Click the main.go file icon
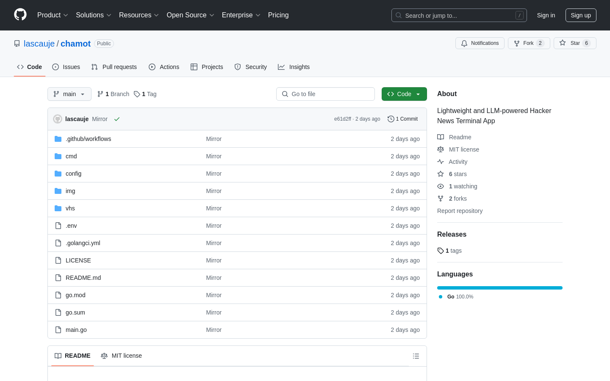610x381 pixels. [x=58, y=330]
